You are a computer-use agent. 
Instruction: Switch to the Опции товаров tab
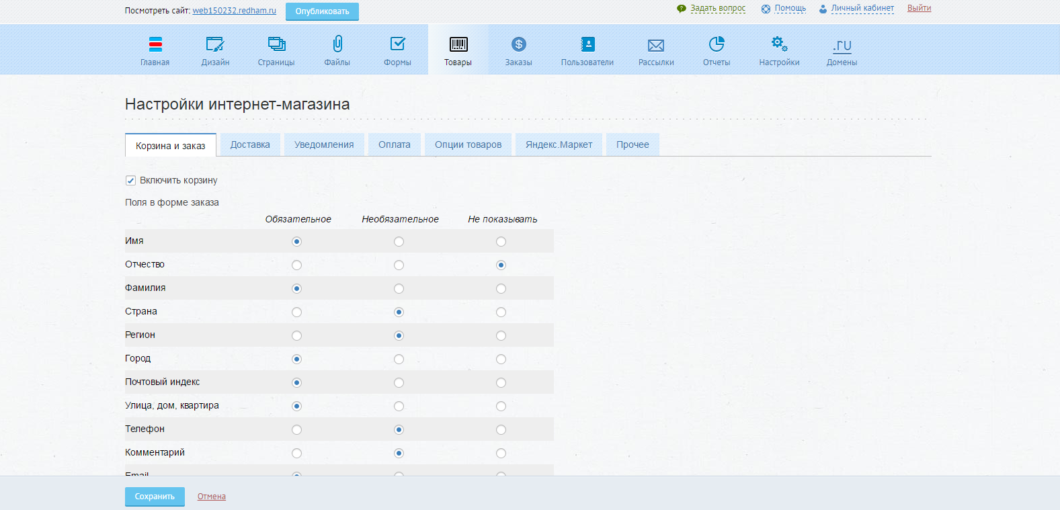point(468,144)
